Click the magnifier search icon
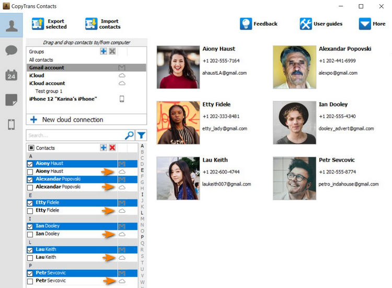Viewport: 392px width, 288px height. 129,135
